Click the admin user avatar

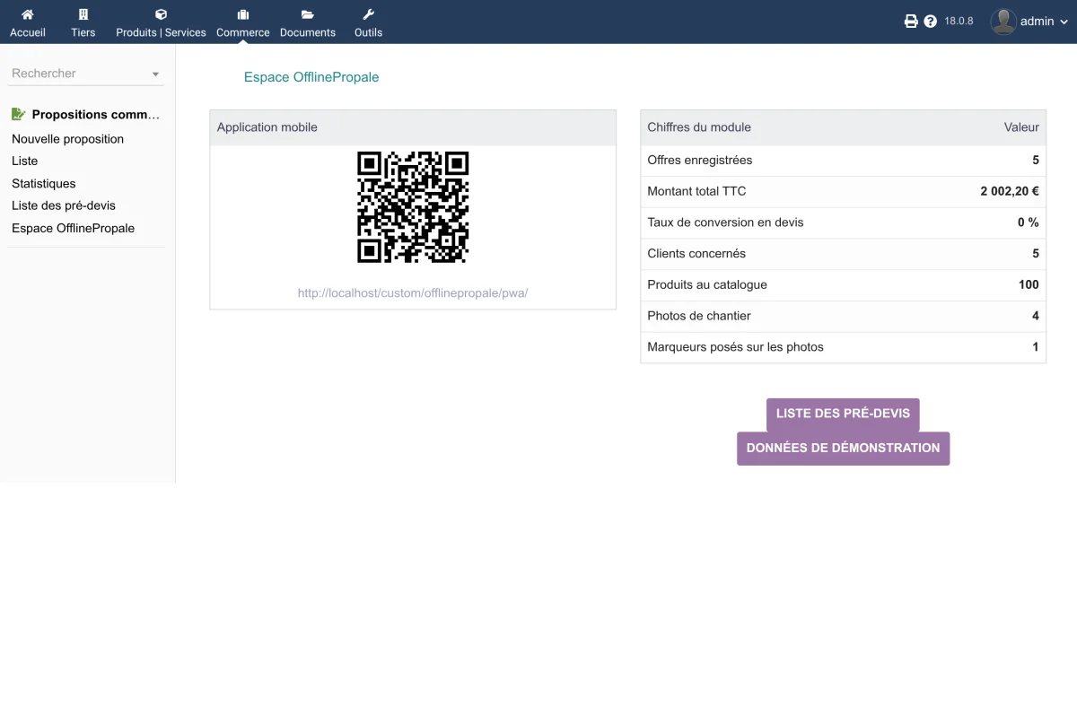(1003, 22)
